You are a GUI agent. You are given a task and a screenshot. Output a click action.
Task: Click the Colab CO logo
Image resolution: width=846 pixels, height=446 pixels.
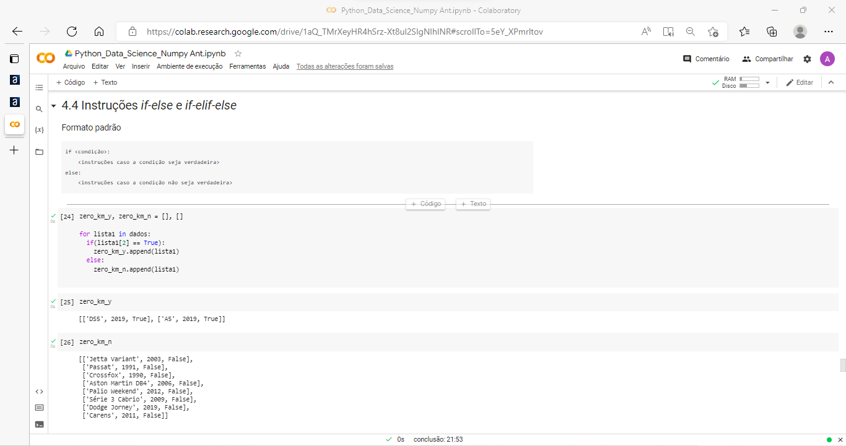click(x=45, y=58)
